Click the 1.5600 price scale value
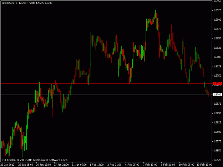This screenshot has width=223, height=167. coord(217,132)
